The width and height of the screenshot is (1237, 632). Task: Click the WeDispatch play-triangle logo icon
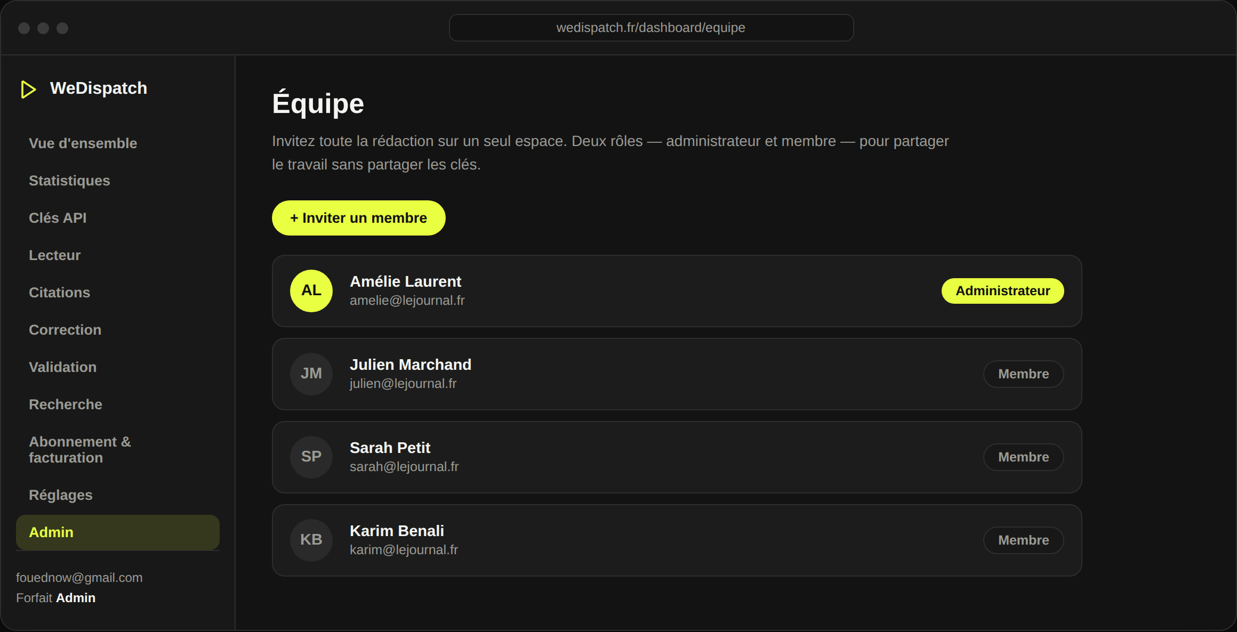tap(28, 89)
